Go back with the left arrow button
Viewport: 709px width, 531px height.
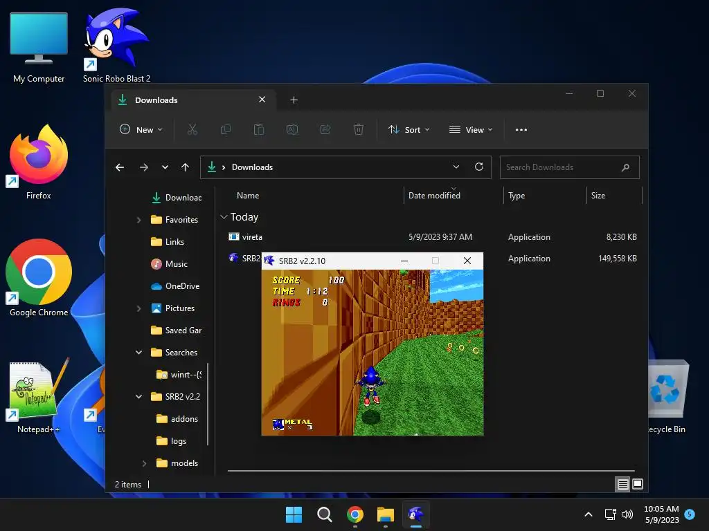tap(120, 167)
